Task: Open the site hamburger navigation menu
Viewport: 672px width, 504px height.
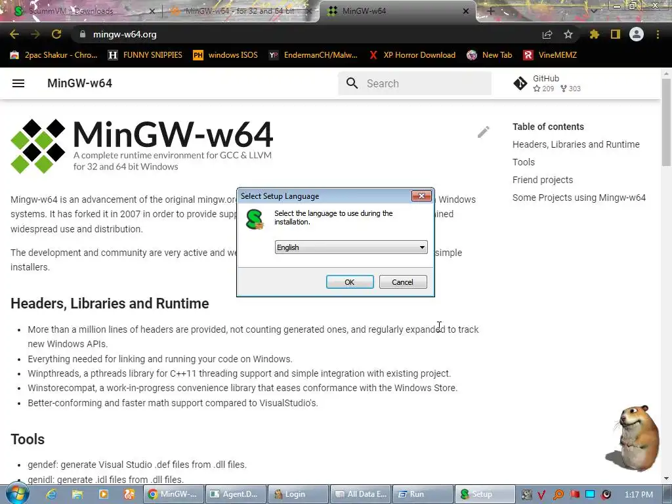Action: click(x=18, y=83)
